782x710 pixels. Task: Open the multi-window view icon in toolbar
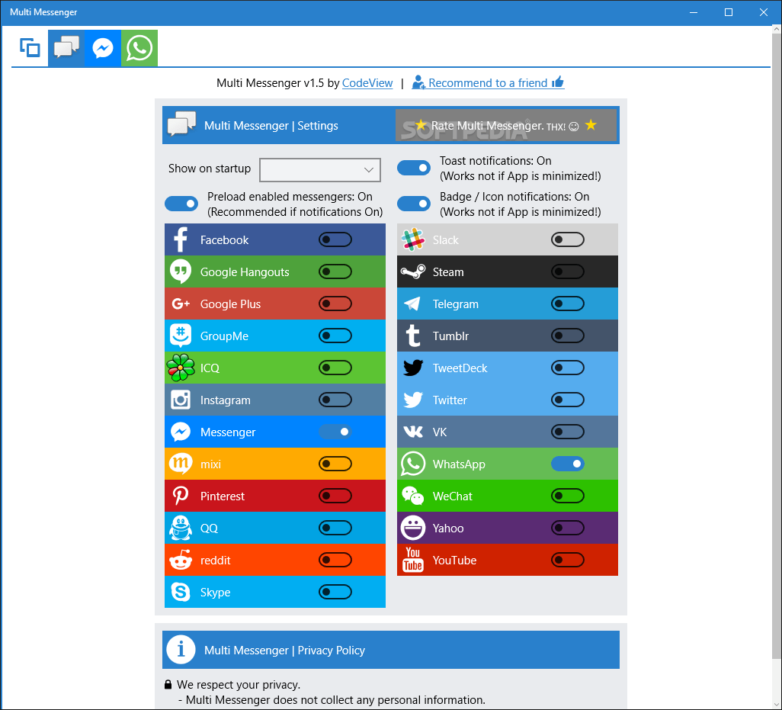30,48
